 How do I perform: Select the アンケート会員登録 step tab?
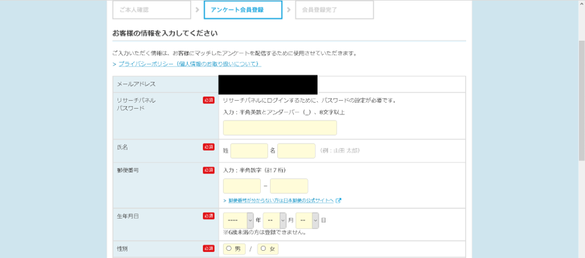pyautogui.click(x=243, y=10)
